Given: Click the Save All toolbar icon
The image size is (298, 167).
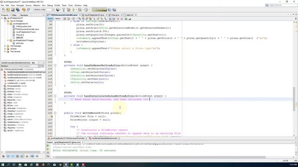Looking at the screenshot, I should (x=18, y=10).
